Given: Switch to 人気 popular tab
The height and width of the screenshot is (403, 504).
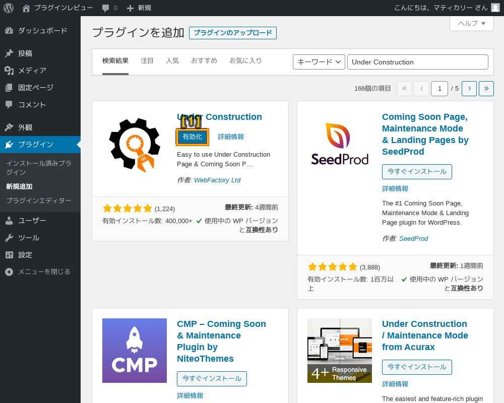Looking at the screenshot, I should [x=172, y=61].
